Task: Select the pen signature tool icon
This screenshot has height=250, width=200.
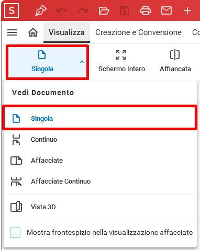Action: point(41,10)
